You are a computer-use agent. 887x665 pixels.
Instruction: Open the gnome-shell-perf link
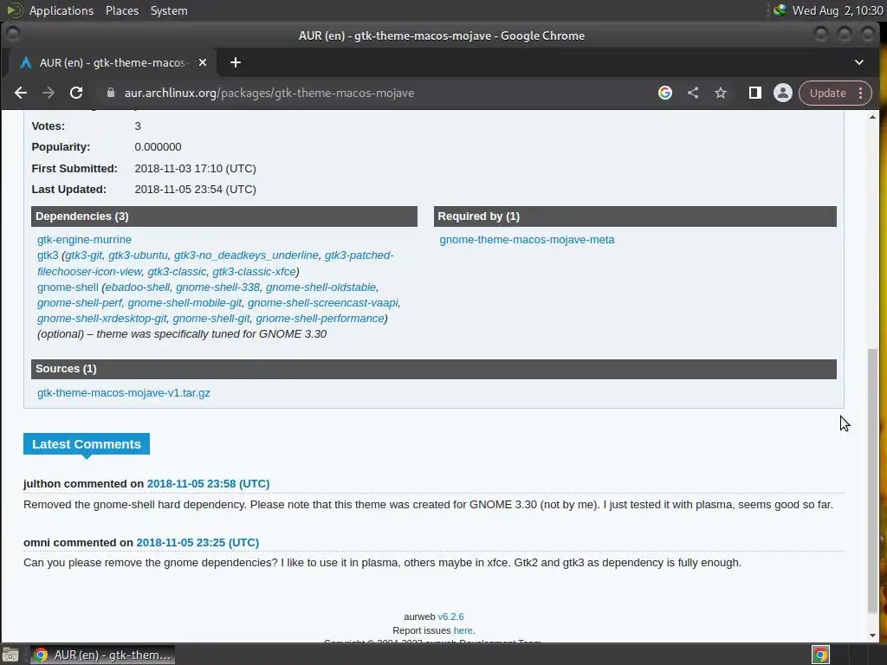(x=79, y=302)
